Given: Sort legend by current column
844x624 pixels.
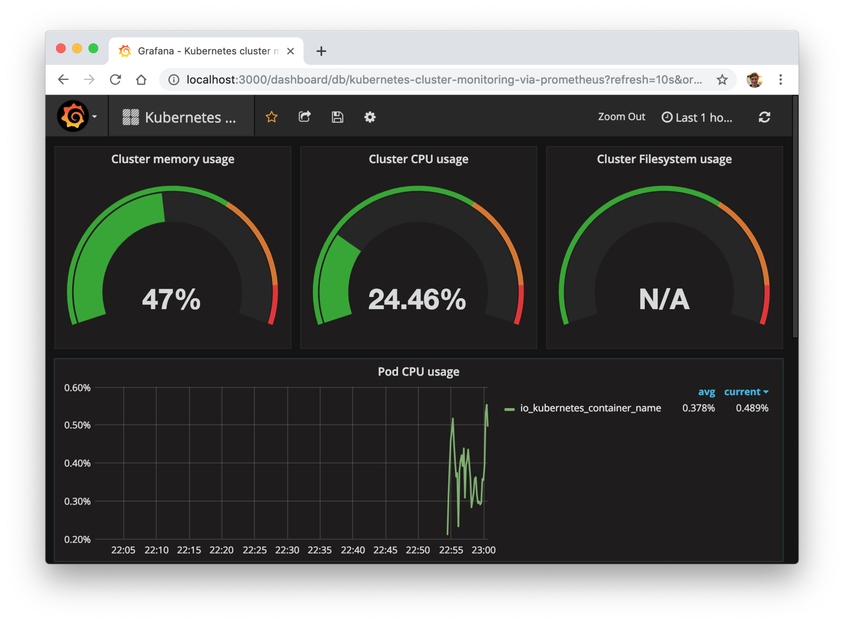Looking at the screenshot, I should coord(746,392).
